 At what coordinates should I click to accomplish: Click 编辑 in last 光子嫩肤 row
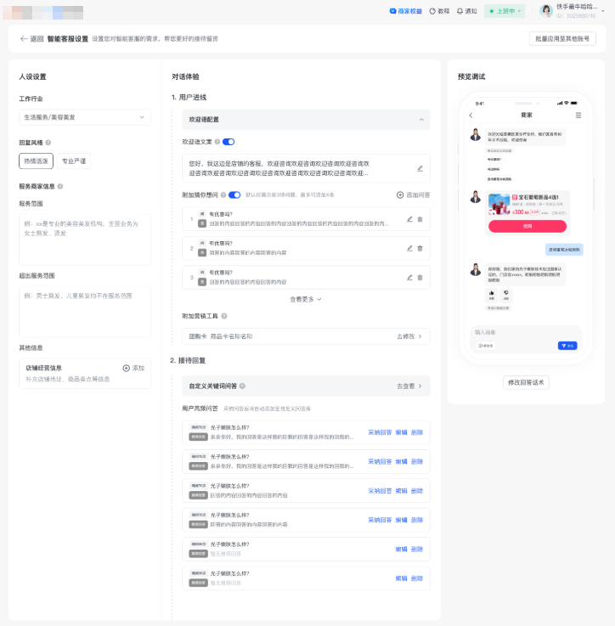401,578
